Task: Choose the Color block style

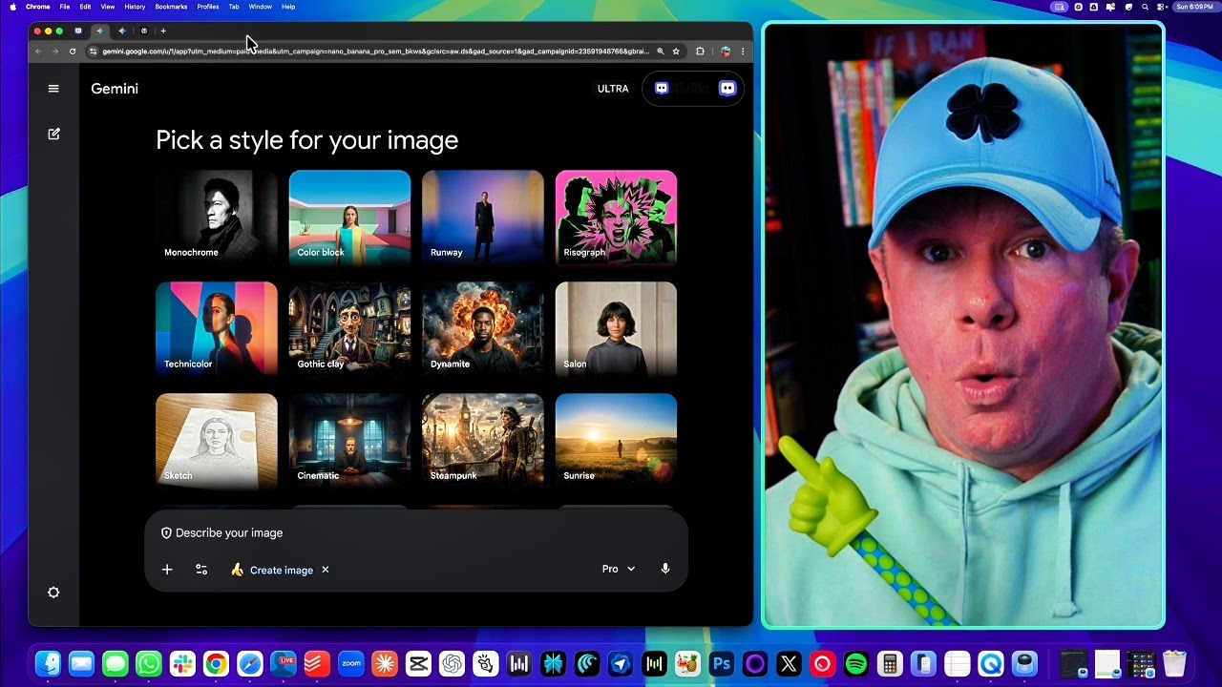Action: [x=349, y=217]
